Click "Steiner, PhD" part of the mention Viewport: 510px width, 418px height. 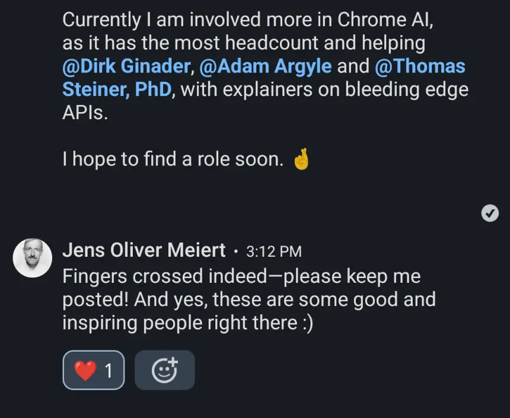(x=117, y=90)
